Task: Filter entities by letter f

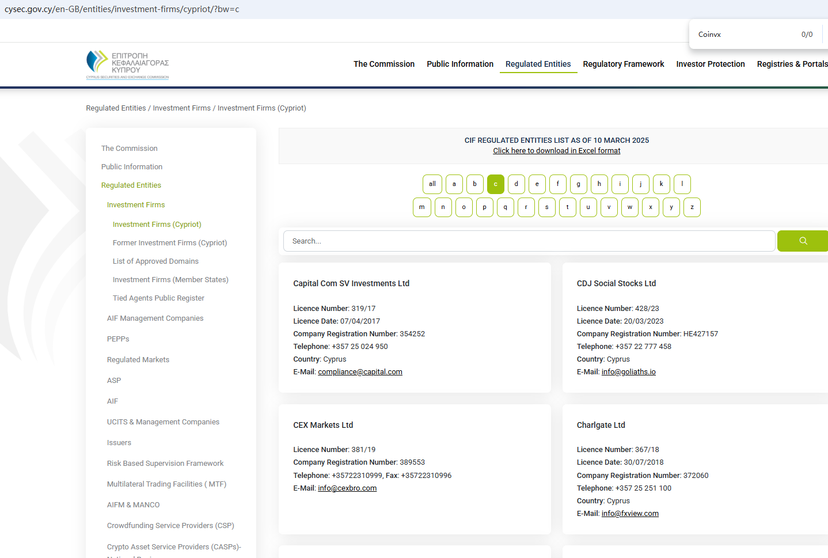Action: pos(558,184)
